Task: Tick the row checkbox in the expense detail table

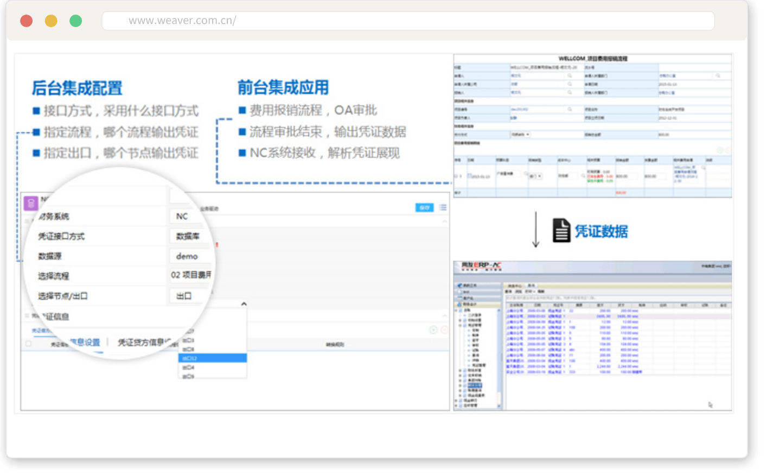Action: point(456,176)
